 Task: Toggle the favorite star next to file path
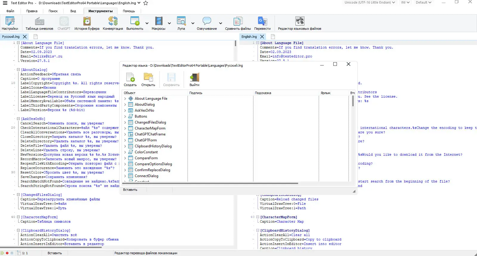point(146,3)
